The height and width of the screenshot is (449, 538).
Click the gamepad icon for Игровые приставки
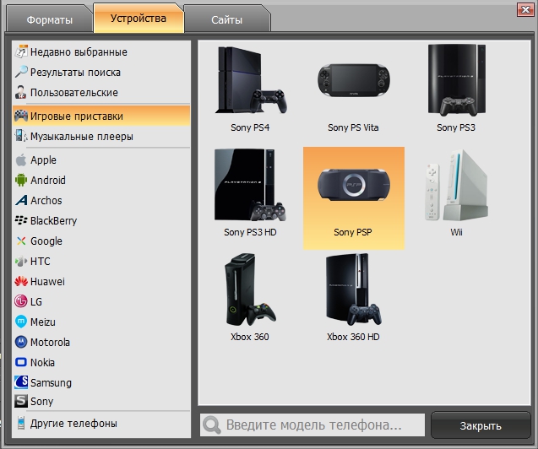(21, 116)
